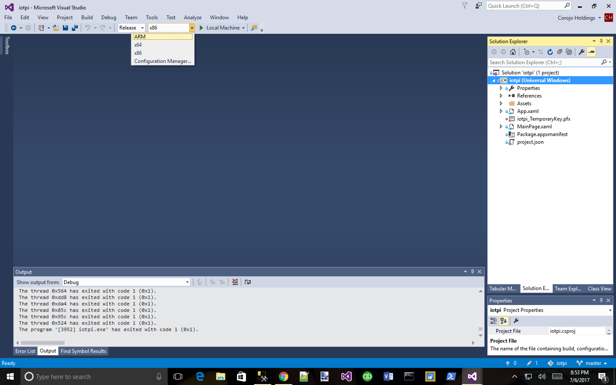Click the Save All toolbar icon
616x385 pixels.
tap(75, 28)
